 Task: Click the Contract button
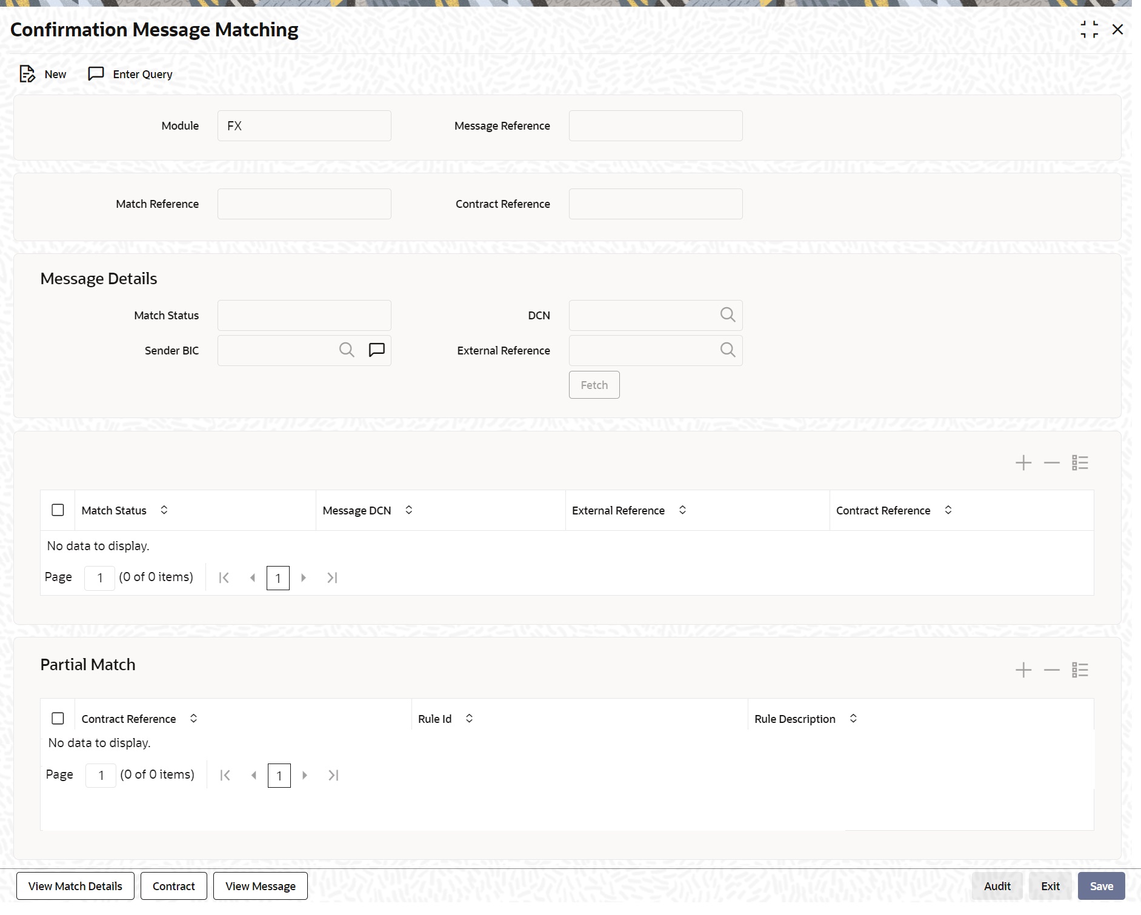[x=174, y=886]
